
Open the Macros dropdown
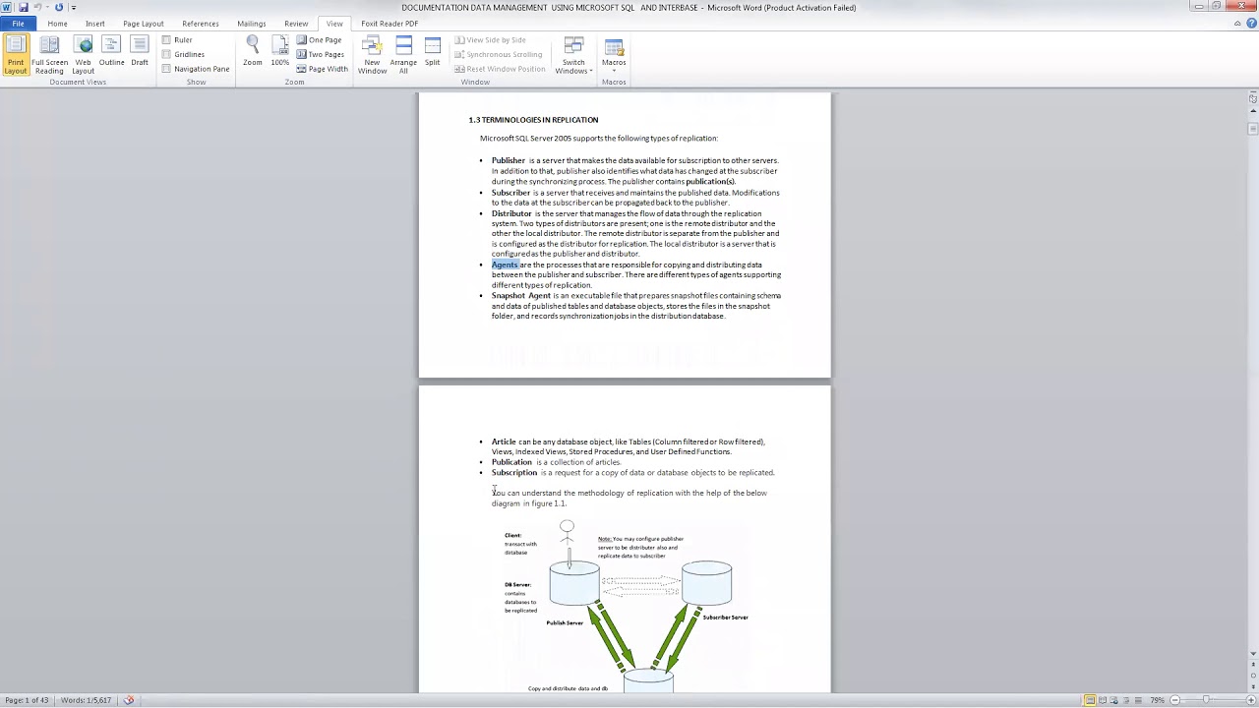coord(614,55)
